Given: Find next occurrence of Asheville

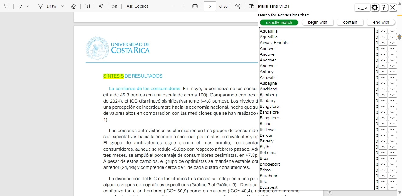Looking at the screenshot, I should point(392,78).
